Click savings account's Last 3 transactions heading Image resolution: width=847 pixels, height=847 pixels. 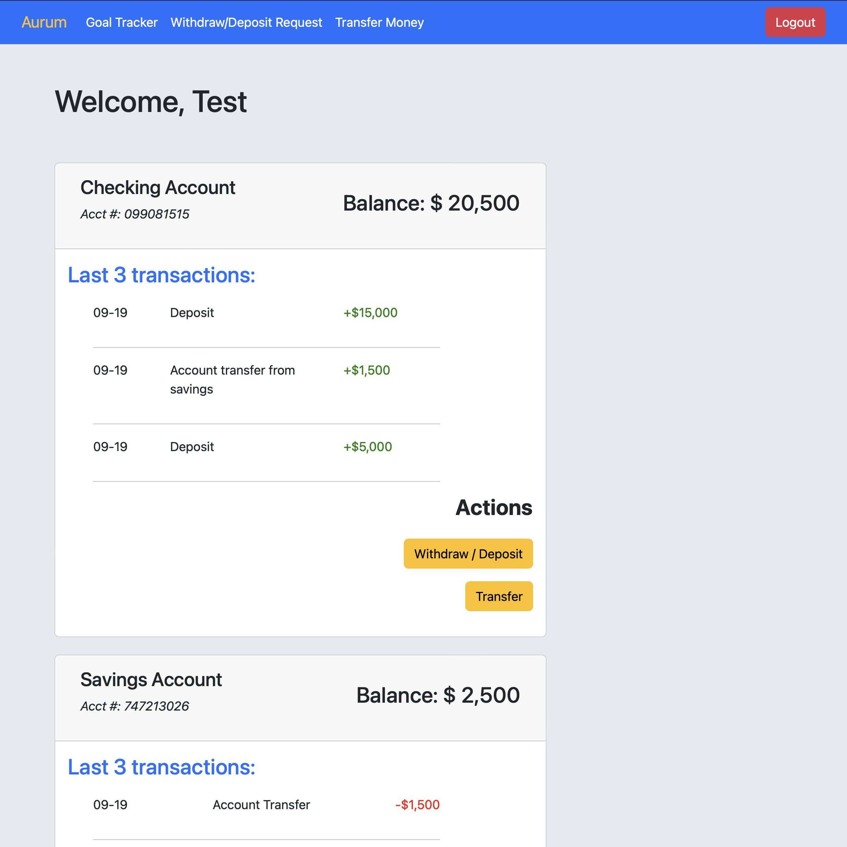coord(161,767)
